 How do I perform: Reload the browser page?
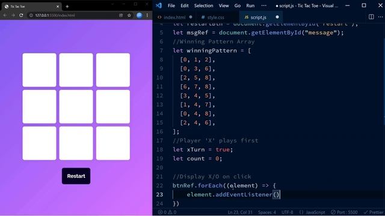22,15
